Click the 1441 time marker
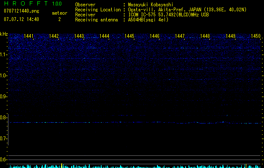This screenshot has width=264, height=168. 29,36
